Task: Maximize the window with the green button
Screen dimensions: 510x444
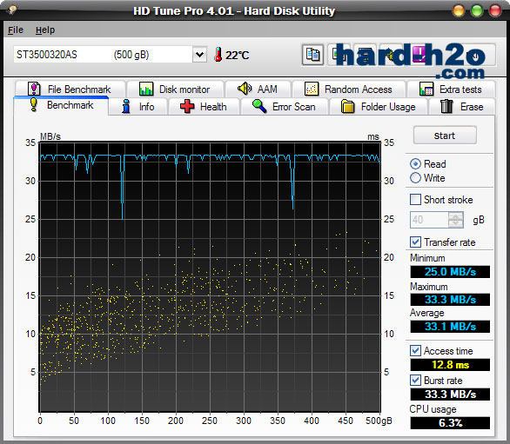Action: pos(477,10)
